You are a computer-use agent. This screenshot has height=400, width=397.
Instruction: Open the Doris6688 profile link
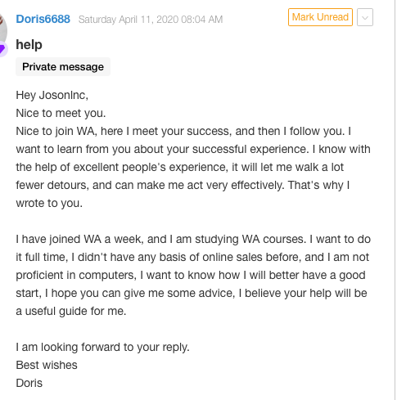tap(43, 19)
